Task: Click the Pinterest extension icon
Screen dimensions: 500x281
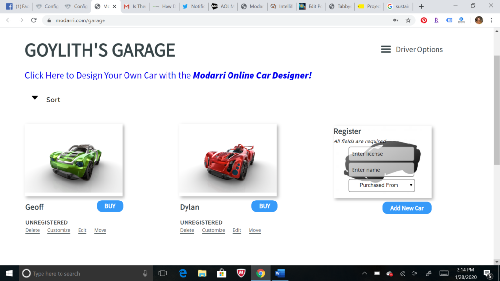Action: 424,20
